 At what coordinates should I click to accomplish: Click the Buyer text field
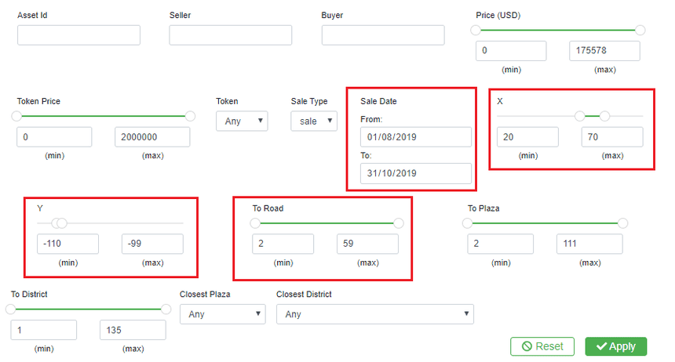pyautogui.click(x=383, y=35)
